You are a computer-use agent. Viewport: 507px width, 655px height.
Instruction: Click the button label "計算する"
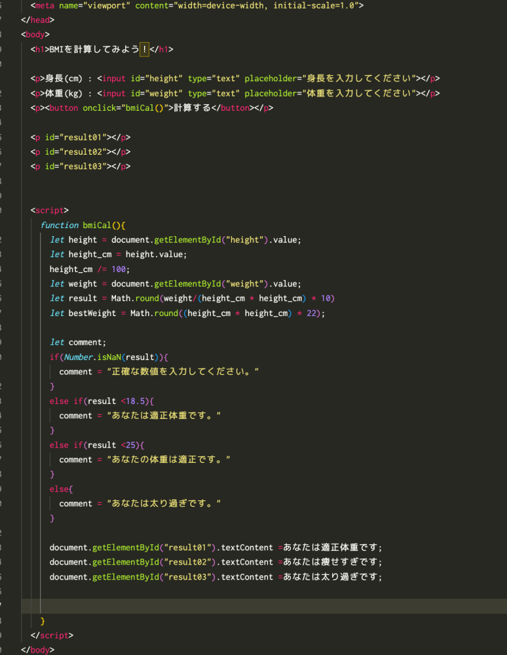pyautogui.click(x=193, y=108)
